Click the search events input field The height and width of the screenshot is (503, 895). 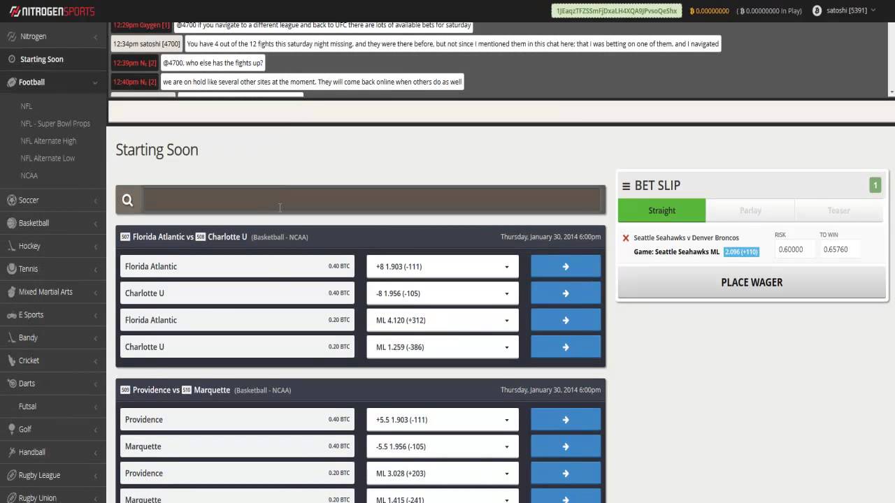click(371, 200)
